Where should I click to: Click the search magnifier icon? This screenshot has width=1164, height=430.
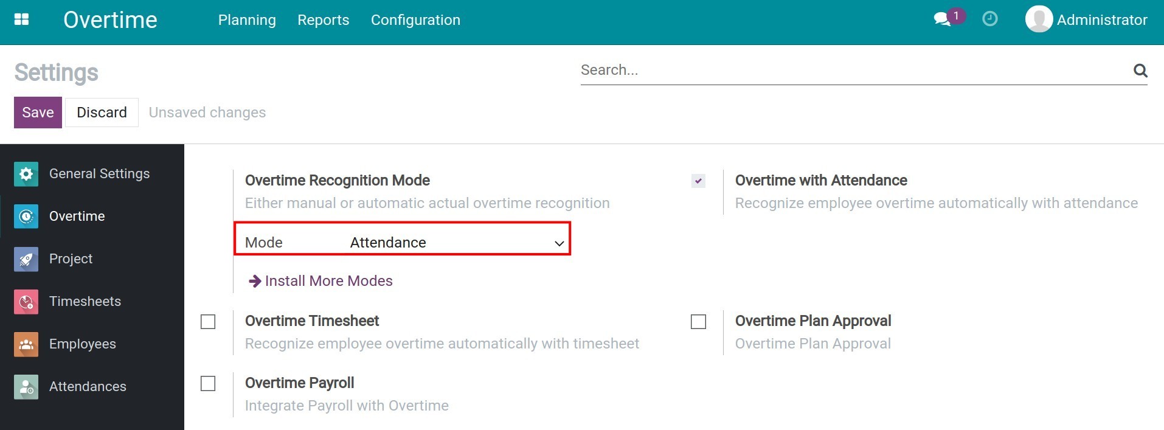[1140, 71]
